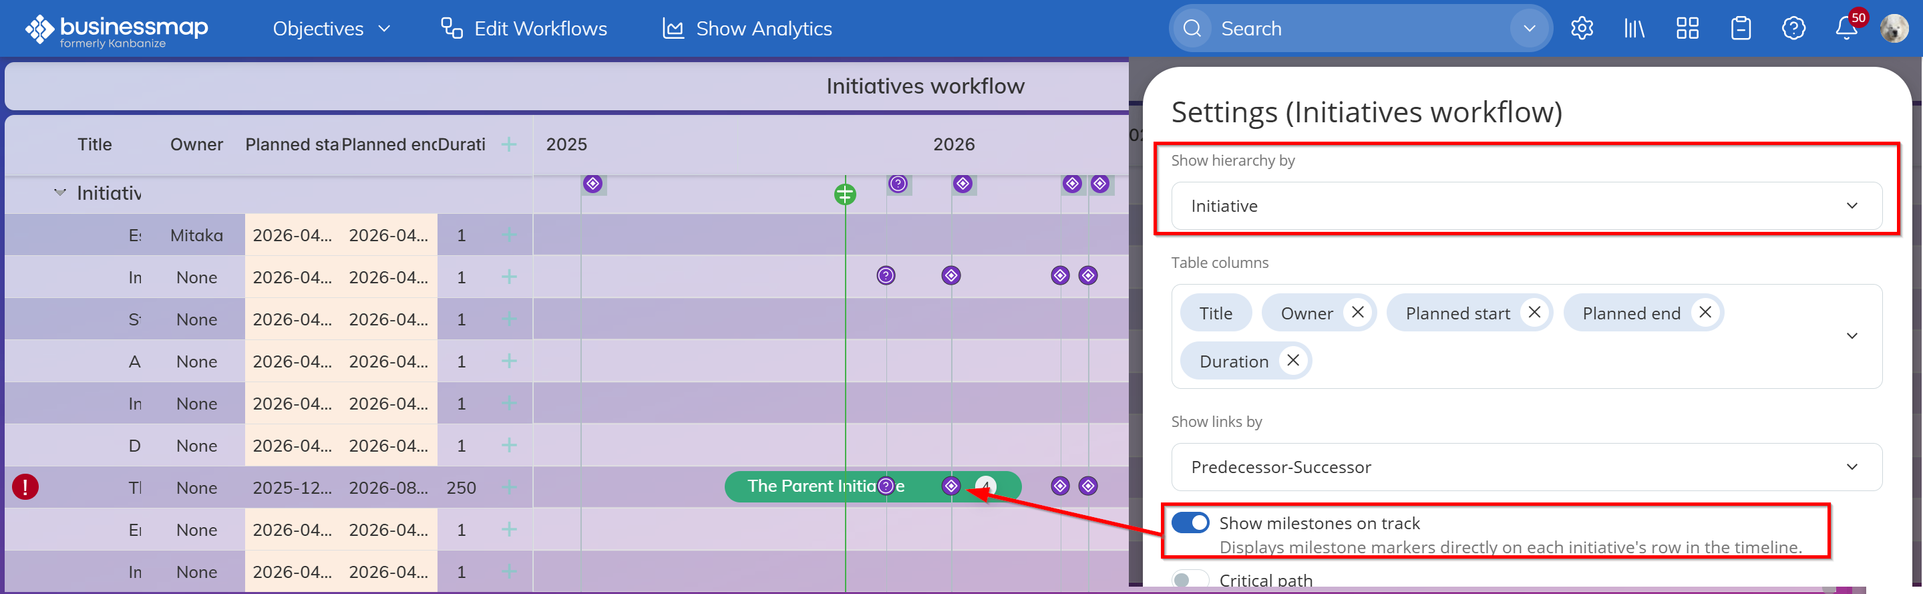Remove the Owner column chip
This screenshot has width=1923, height=594.
[1357, 312]
